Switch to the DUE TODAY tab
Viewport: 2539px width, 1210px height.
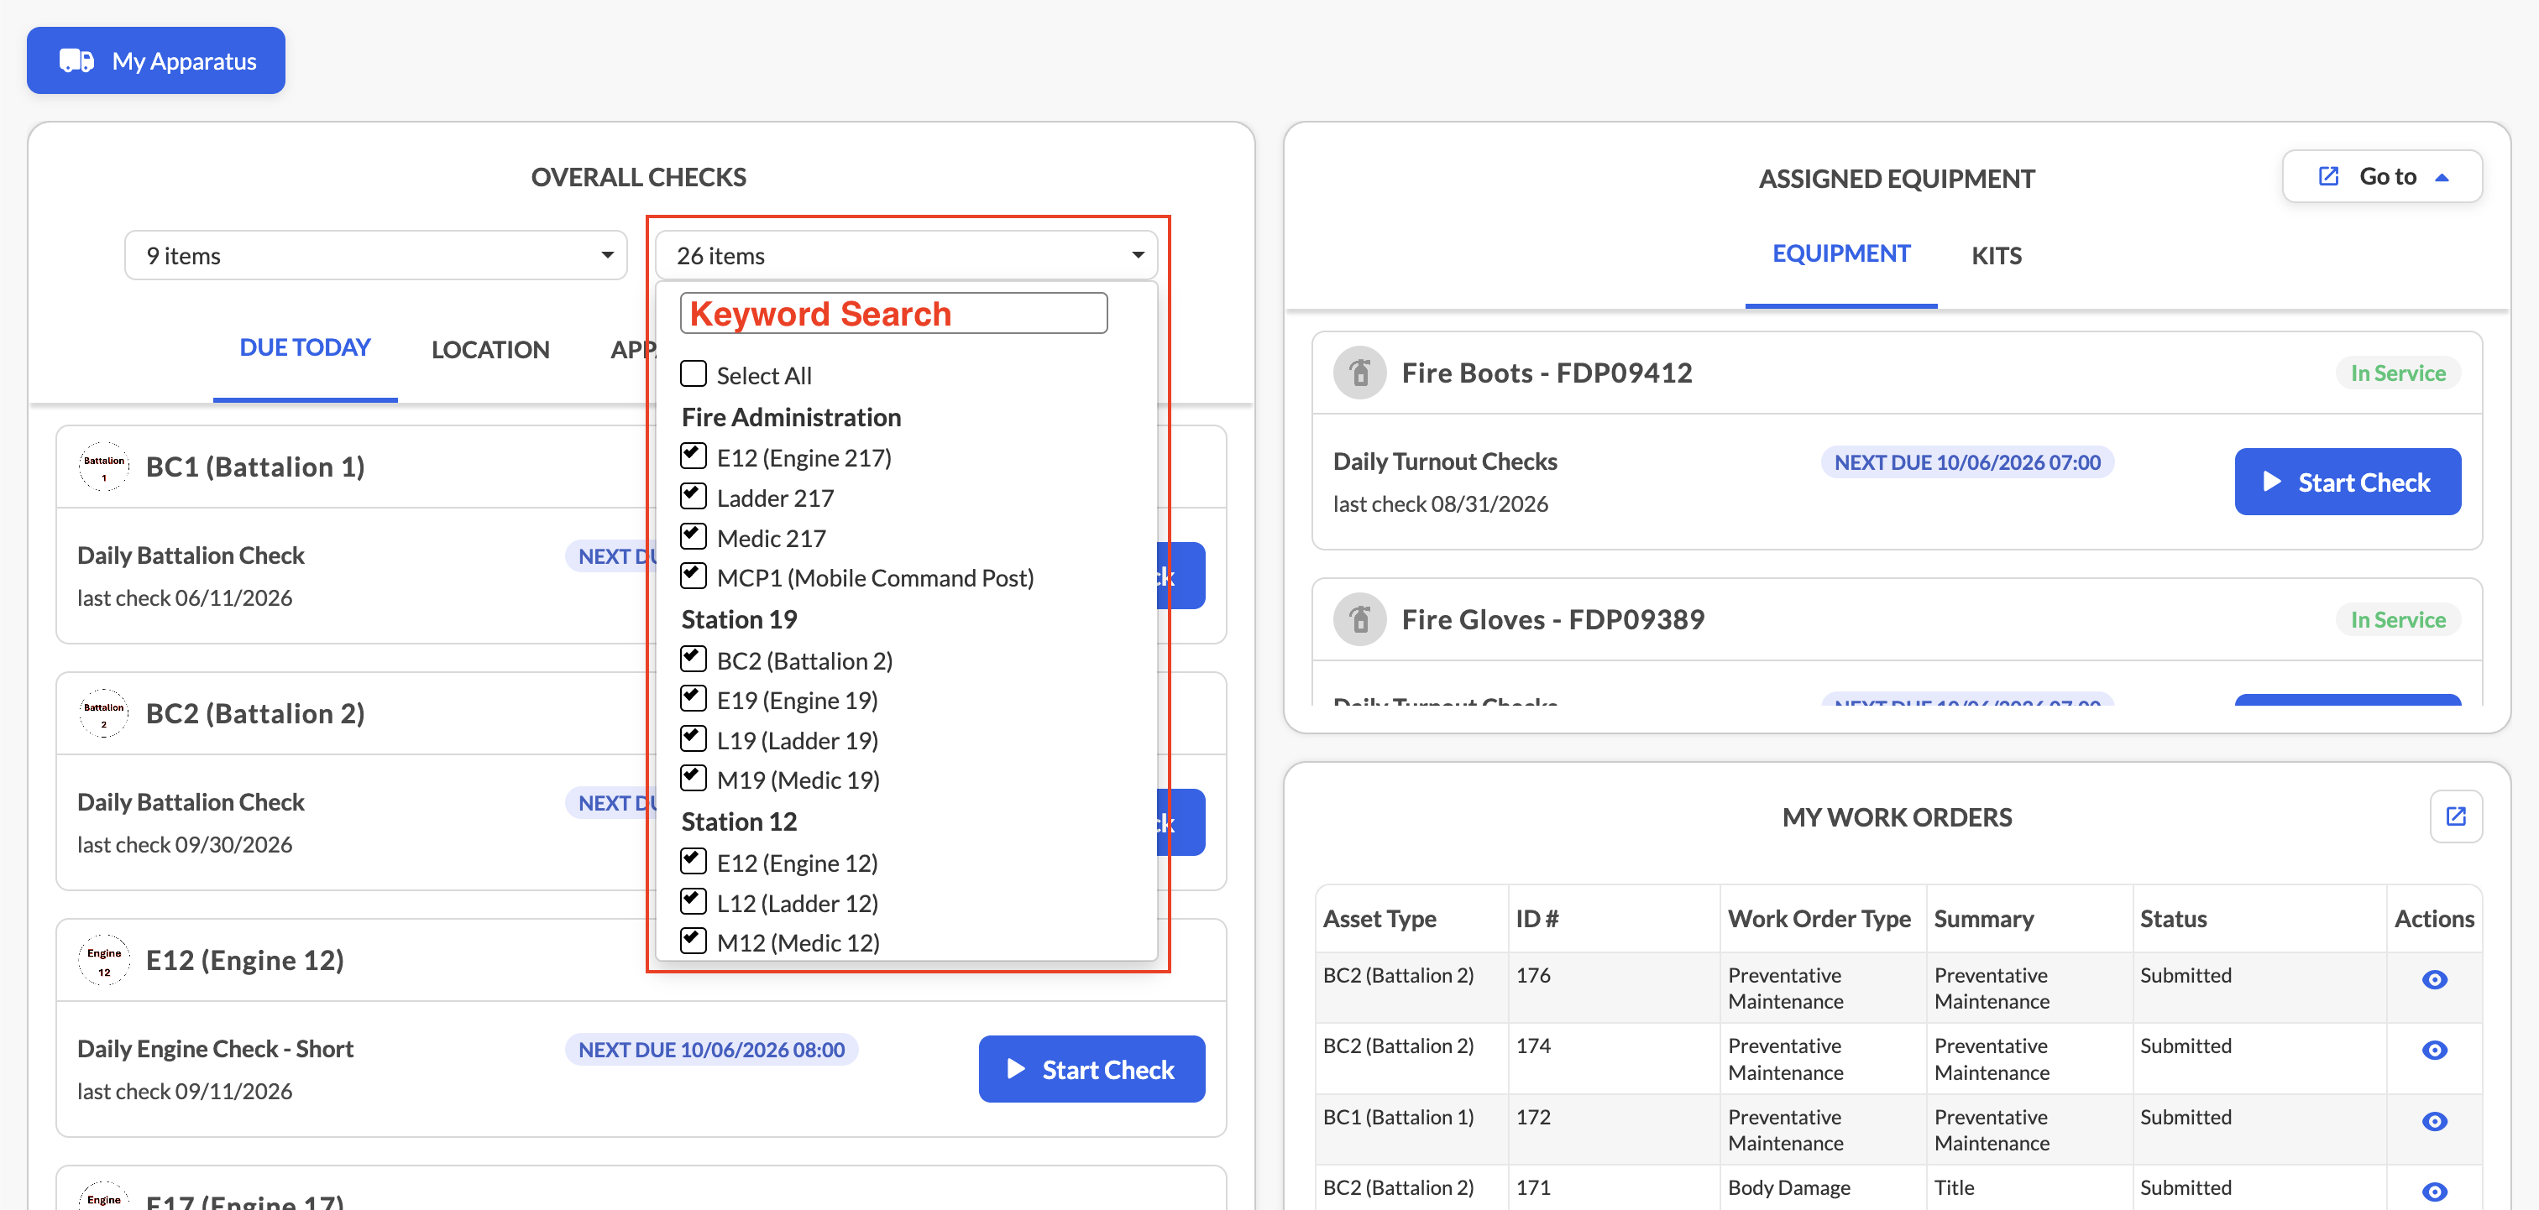tap(305, 348)
